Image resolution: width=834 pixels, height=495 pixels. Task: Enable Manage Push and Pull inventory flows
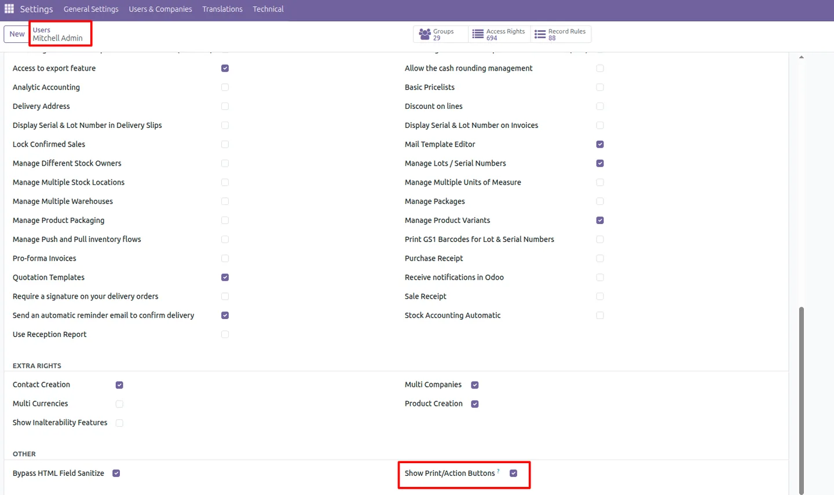pos(225,240)
